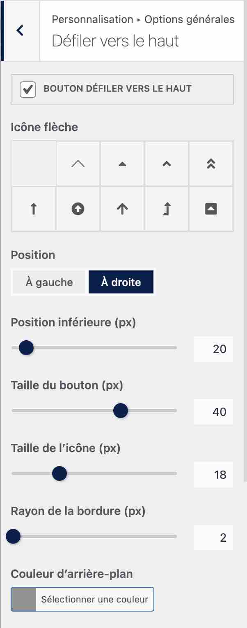Screen dimensions: 247x628
Task: Select the square triangle arrow icon
Action: [210, 208]
